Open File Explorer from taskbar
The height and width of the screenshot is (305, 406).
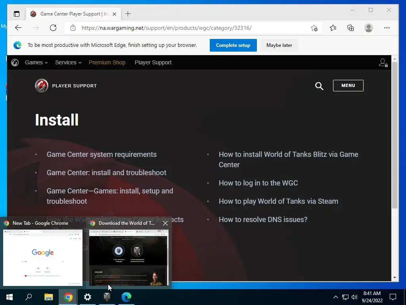tap(48, 297)
